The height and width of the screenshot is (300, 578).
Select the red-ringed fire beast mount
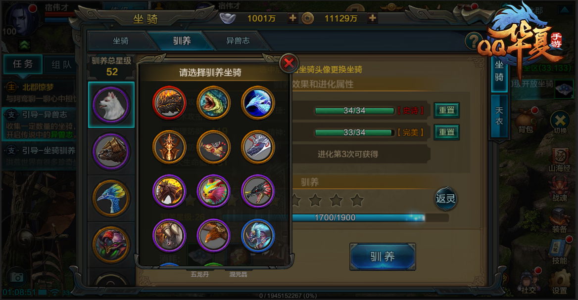click(x=169, y=103)
